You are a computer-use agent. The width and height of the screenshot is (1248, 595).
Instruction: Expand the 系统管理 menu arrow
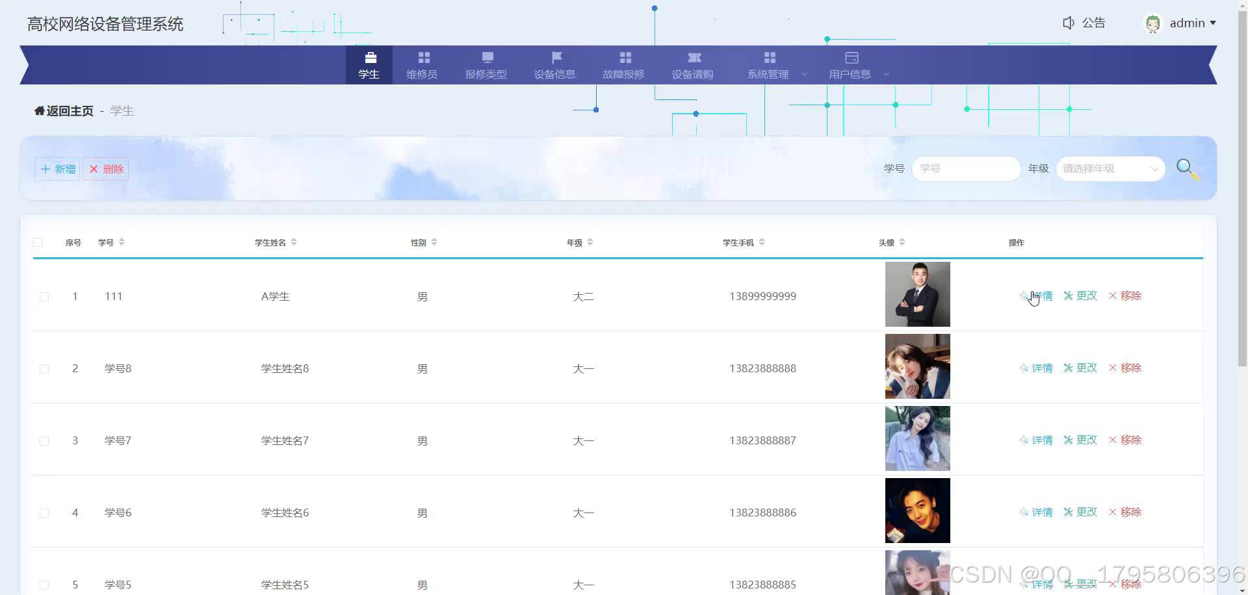804,75
